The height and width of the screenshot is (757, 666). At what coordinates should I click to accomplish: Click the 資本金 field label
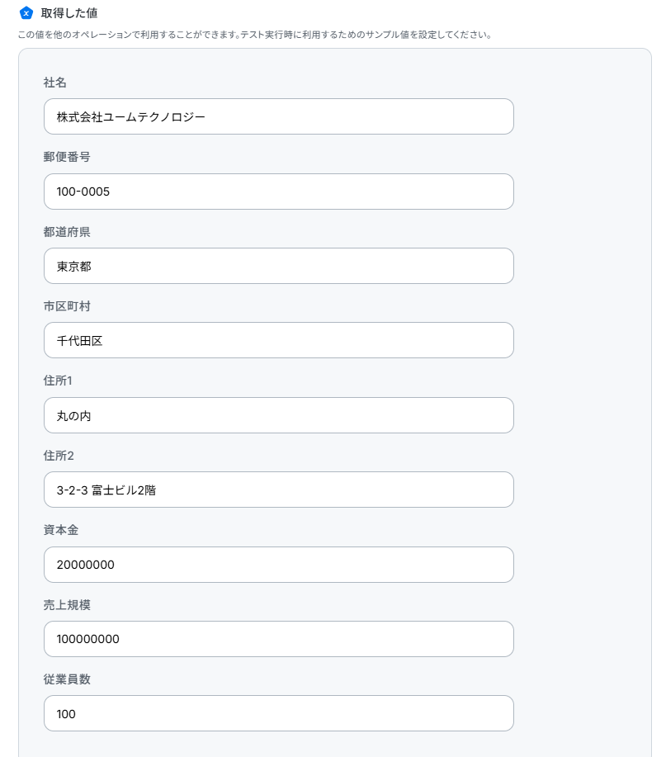tap(61, 530)
